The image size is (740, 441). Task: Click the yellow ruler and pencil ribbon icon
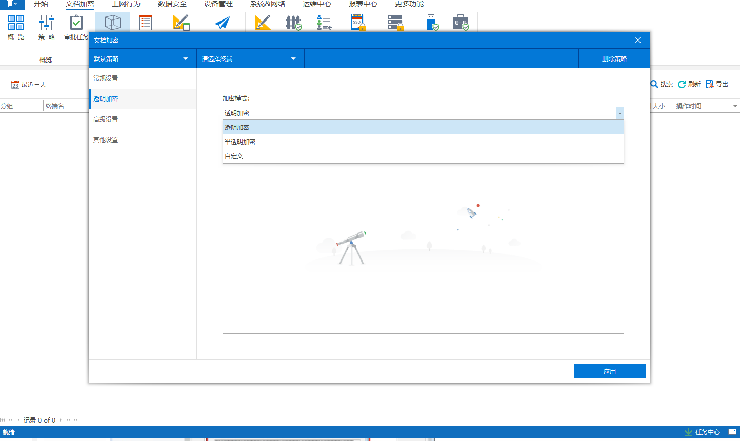263,23
